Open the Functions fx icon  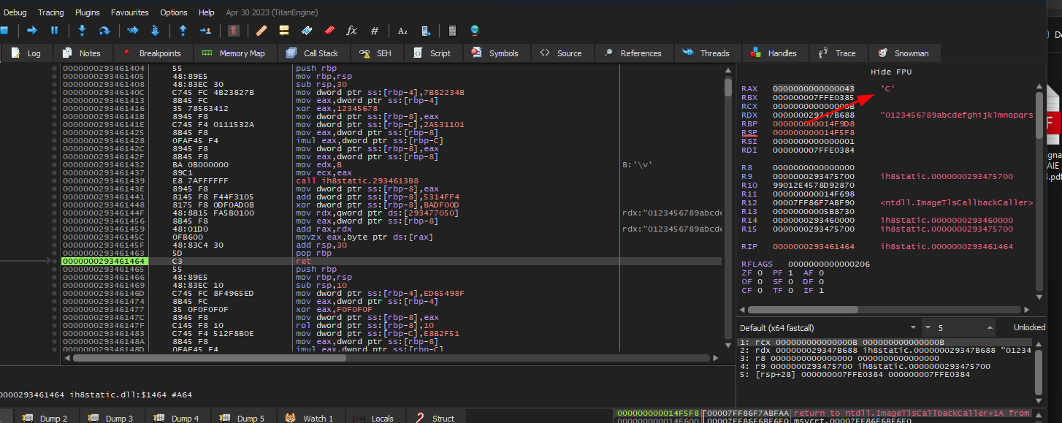pyautogui.click(x=351, y=31)
